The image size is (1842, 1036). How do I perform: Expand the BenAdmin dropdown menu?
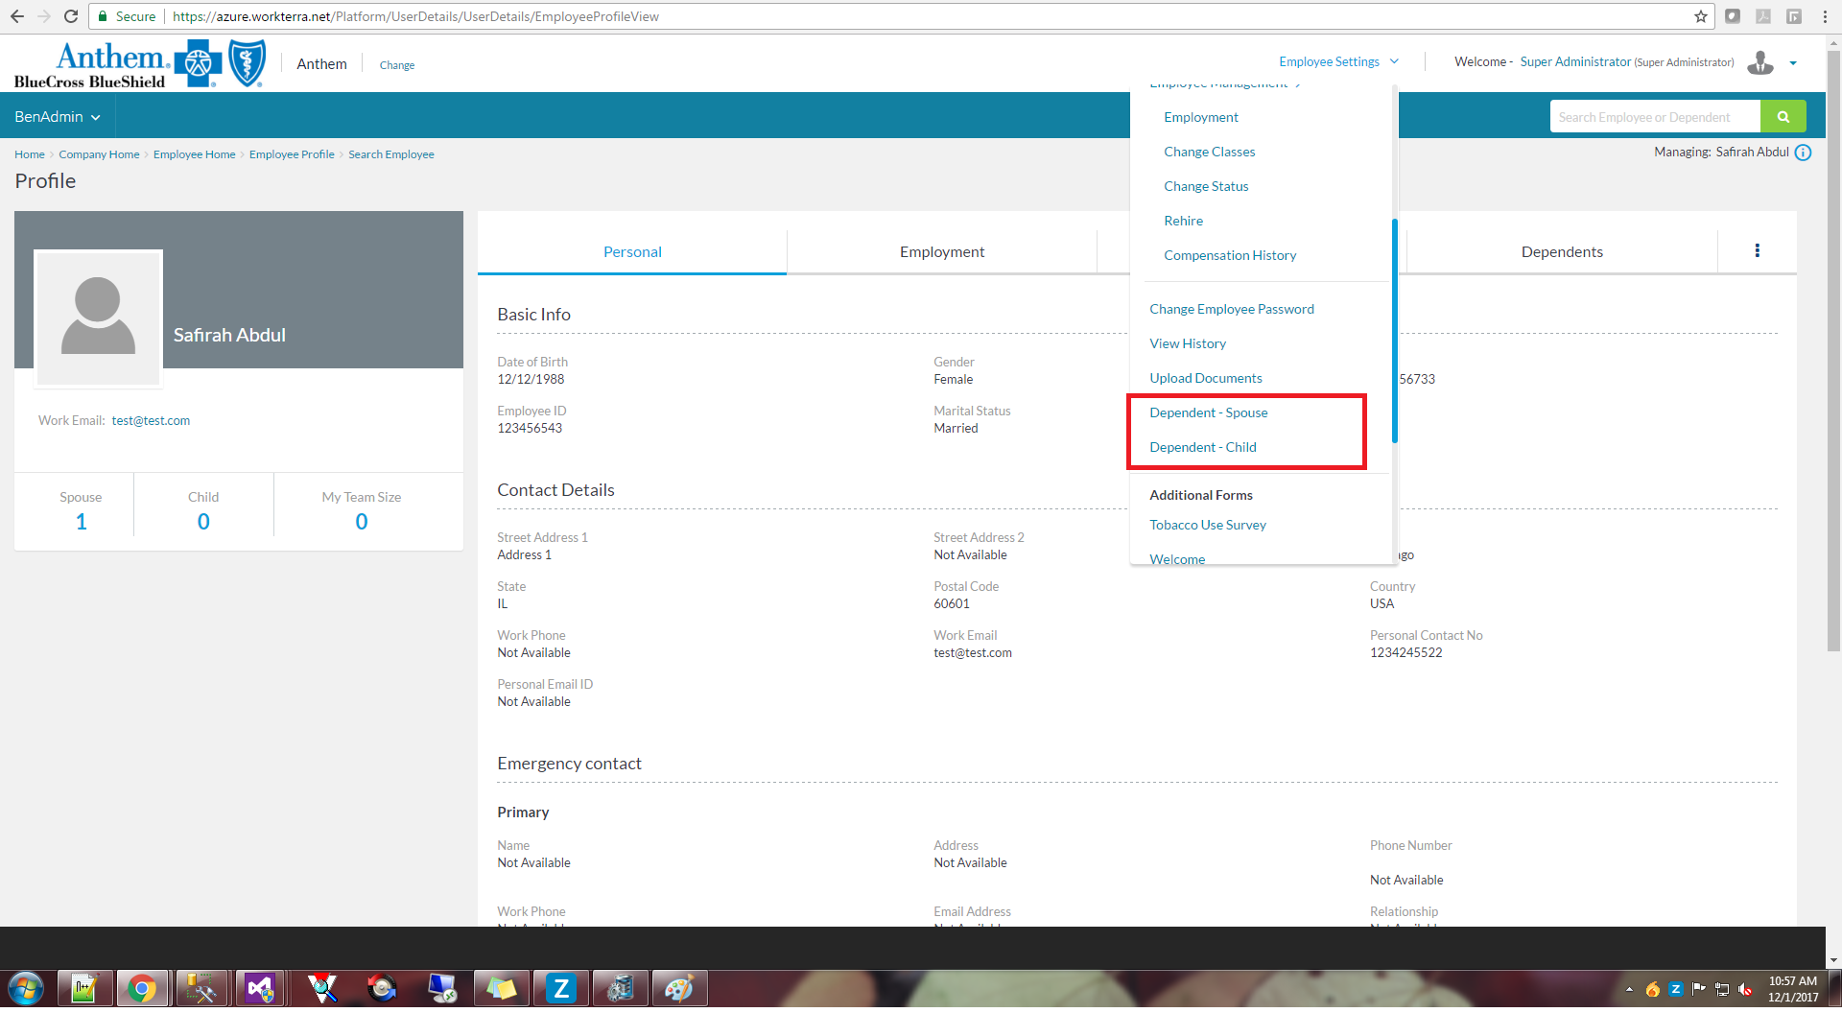58,117
